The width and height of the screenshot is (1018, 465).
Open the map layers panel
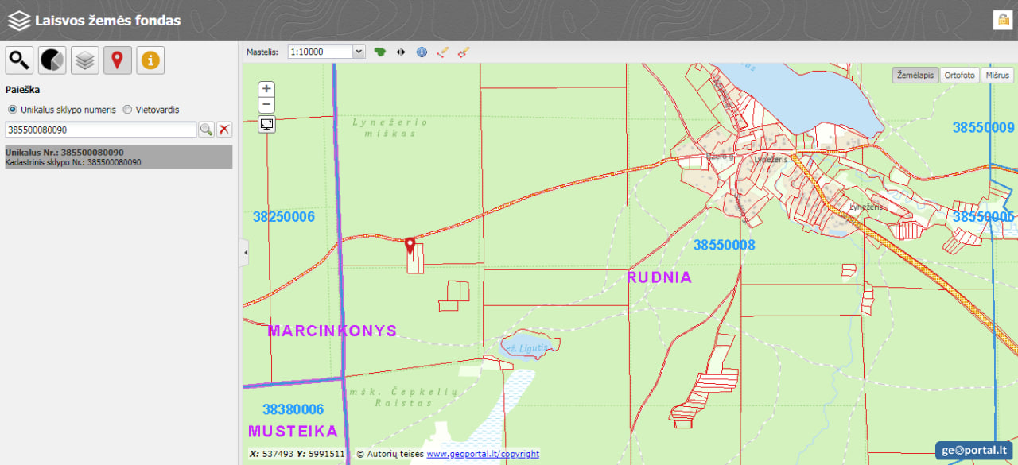pos(85,60)
